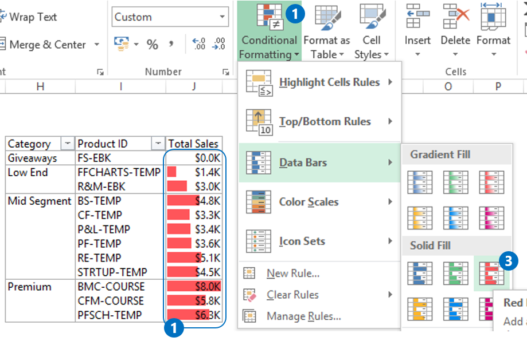Screen dimensions: 527x345
Task: Click the Insert cells icon
Action: [x=418, y=16]
